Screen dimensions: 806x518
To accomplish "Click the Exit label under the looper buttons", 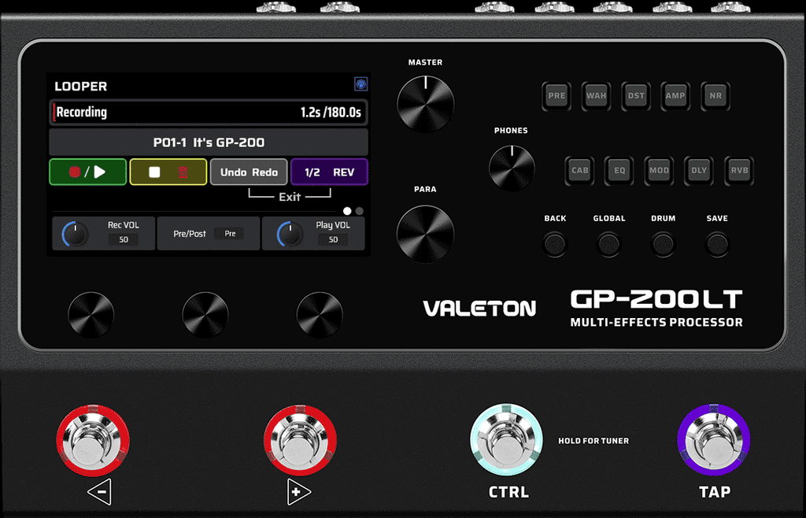I will 290,197.
